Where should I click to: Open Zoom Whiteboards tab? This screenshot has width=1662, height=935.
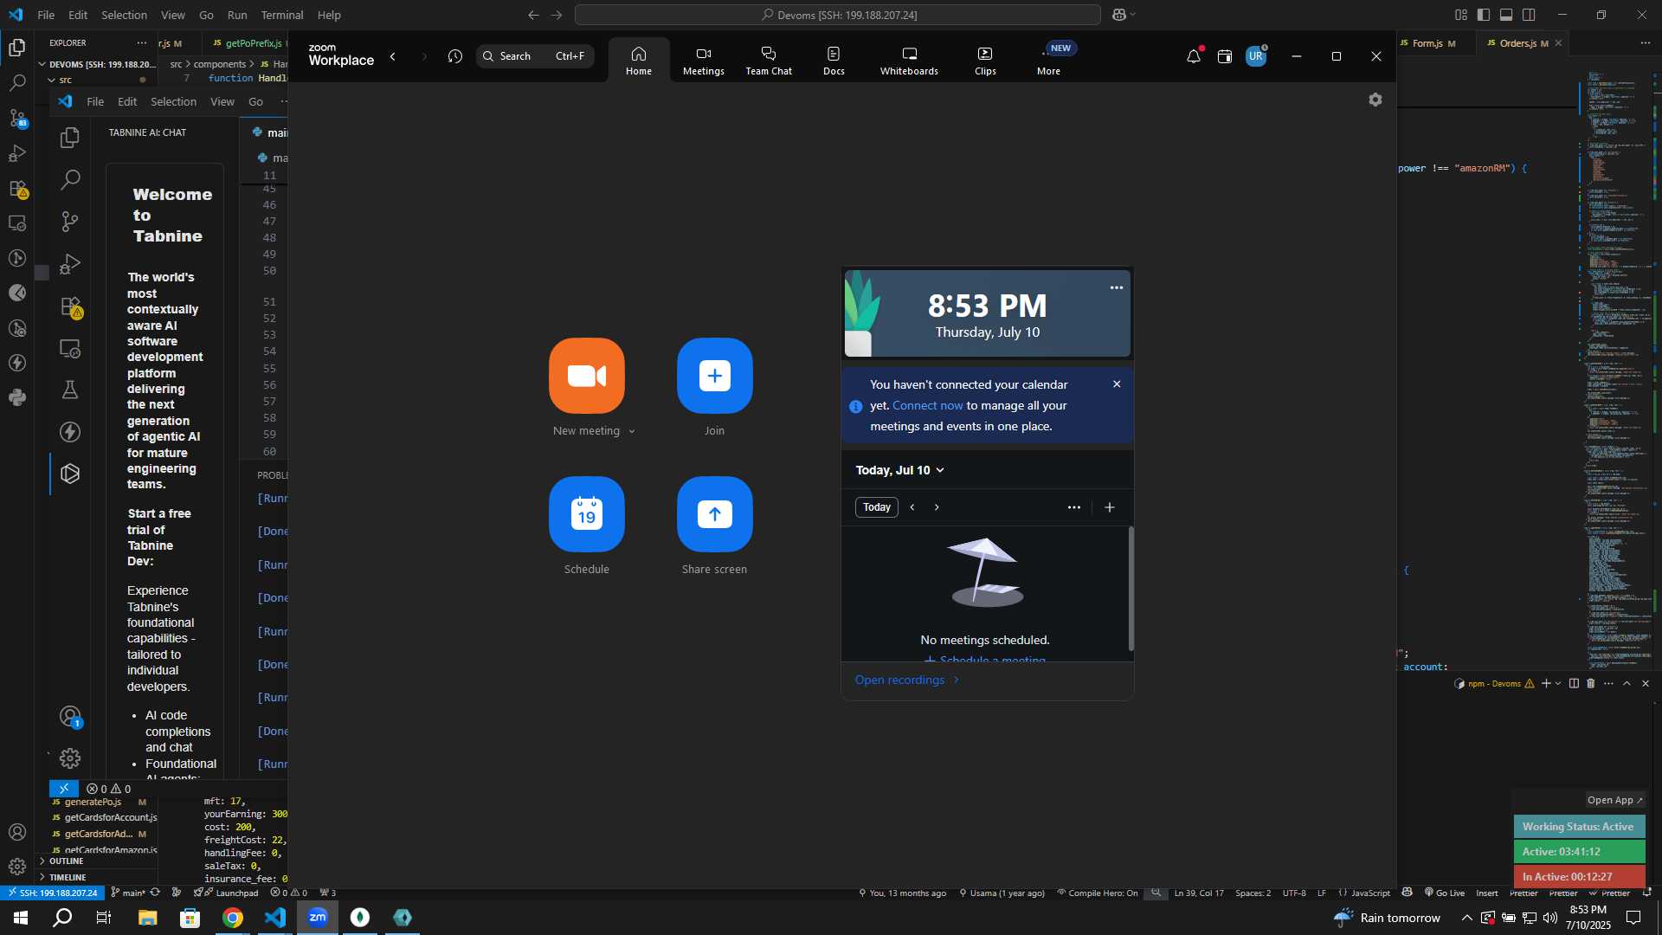coord(909,61)
